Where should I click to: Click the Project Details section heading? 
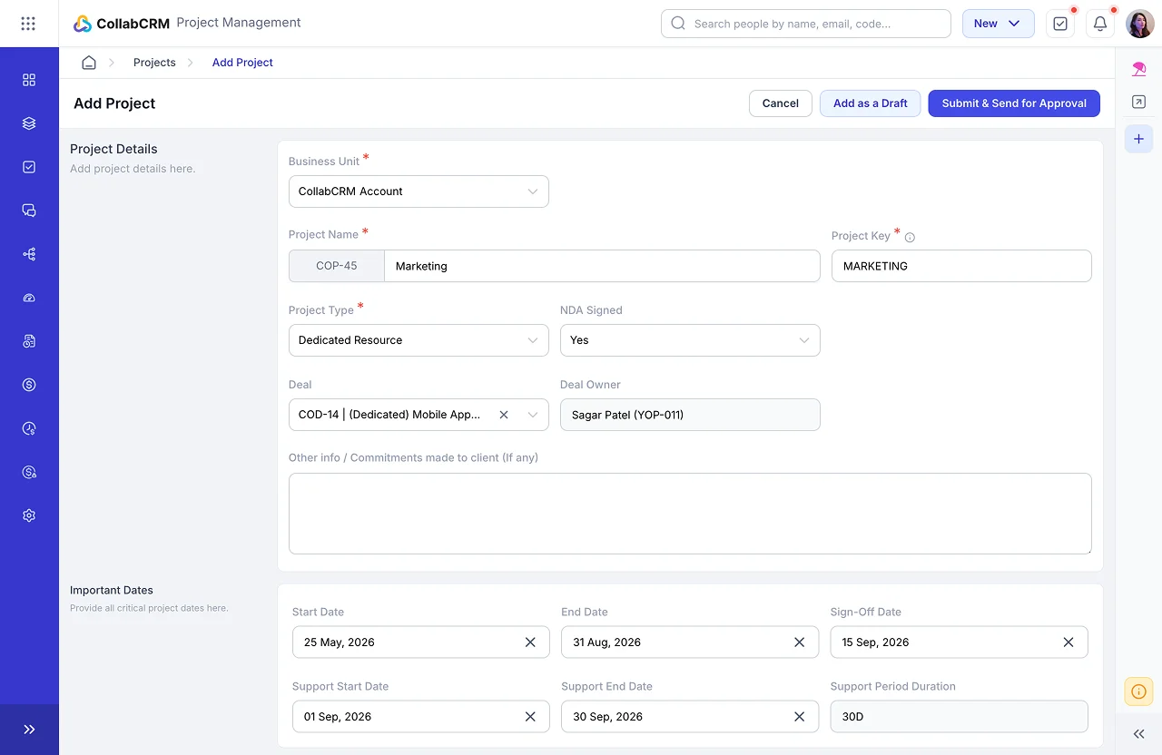(113, 149)
